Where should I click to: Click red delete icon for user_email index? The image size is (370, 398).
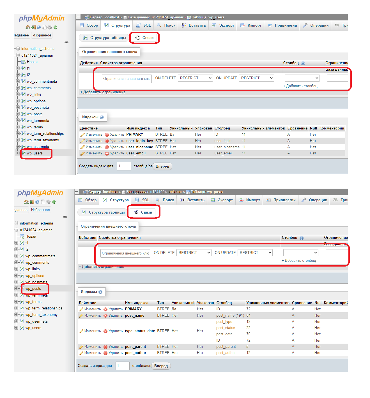(107, 153)
